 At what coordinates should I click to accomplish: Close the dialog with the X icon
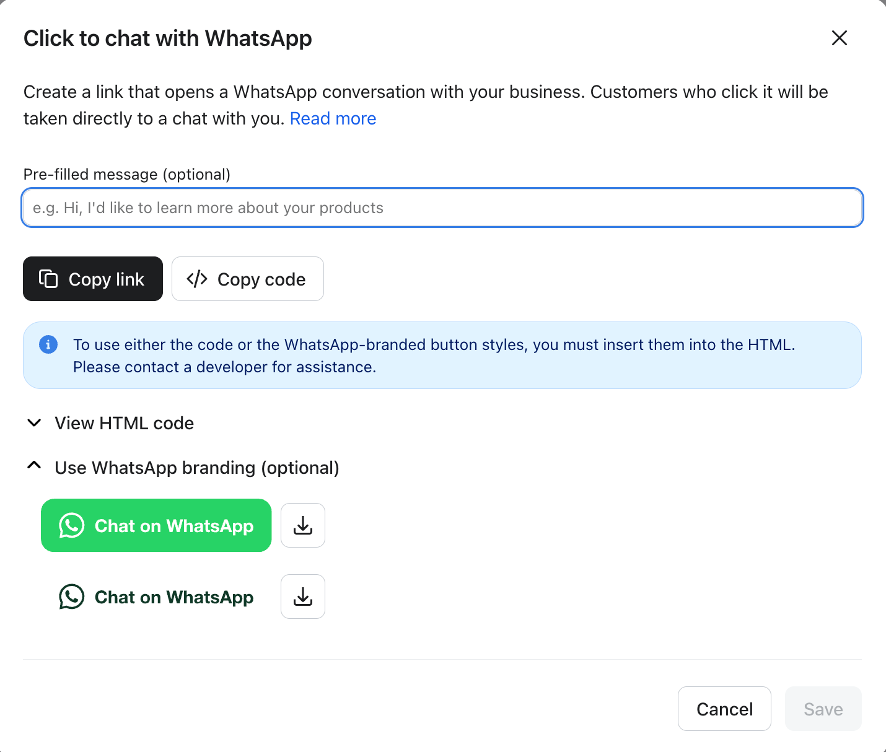pyautogui.click(x=839, y=38)
